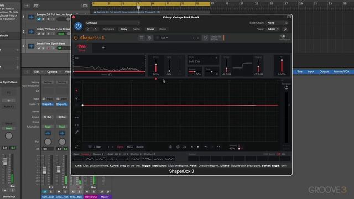Image resolution: width=354 pixels, height=199 pixels.
Task: Open the Side Chain None dropdown
Action: (277, 23)
